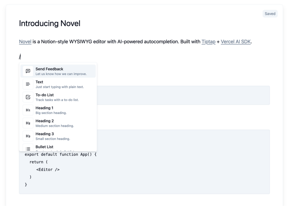Click 'Small section heading.' description
The width and height of the screenshot is (290, 212).
tap(53, 139)
